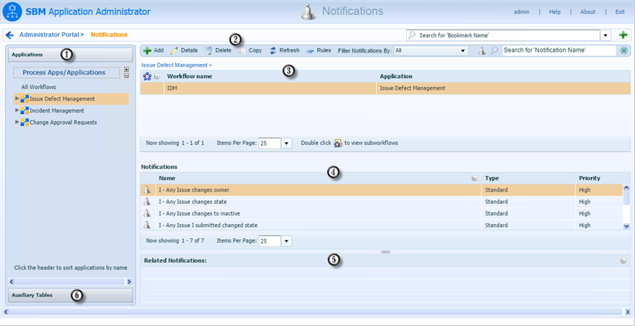This screenshot has height=326, width=635.
Task: Select 'I - Any Issue I submitted changed state'
Action: pyautogui.click(x=381, y=225)
